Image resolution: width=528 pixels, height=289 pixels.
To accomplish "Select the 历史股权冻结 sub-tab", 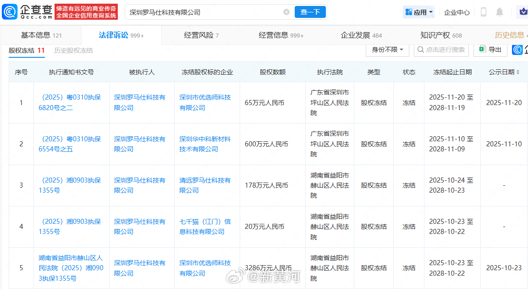I will coord(73,50).
